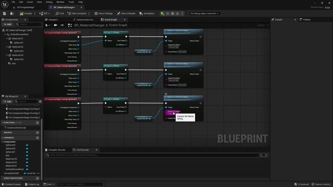Screen dimensions: 333x187
Task: Open Class Defaults
Action: [126, 14]
